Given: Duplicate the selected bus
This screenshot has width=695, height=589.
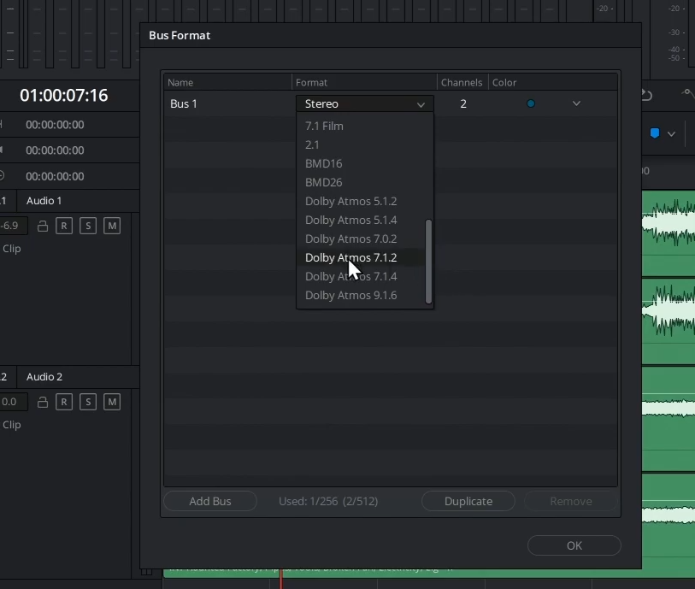Looking at the screenshot, I should click(x=468, y=501).
